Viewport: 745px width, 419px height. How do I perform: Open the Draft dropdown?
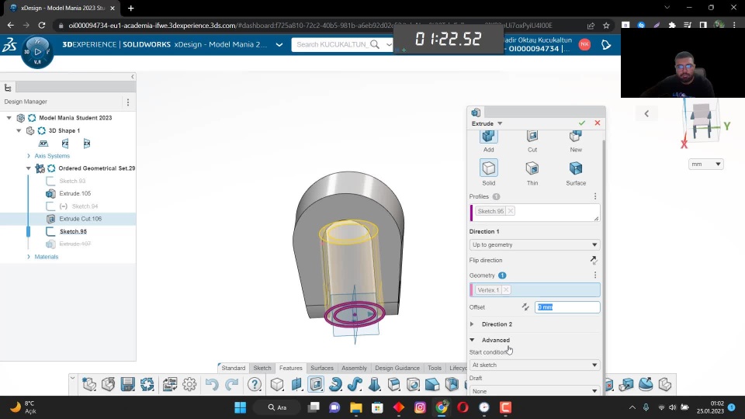click(x=535, y=391)
